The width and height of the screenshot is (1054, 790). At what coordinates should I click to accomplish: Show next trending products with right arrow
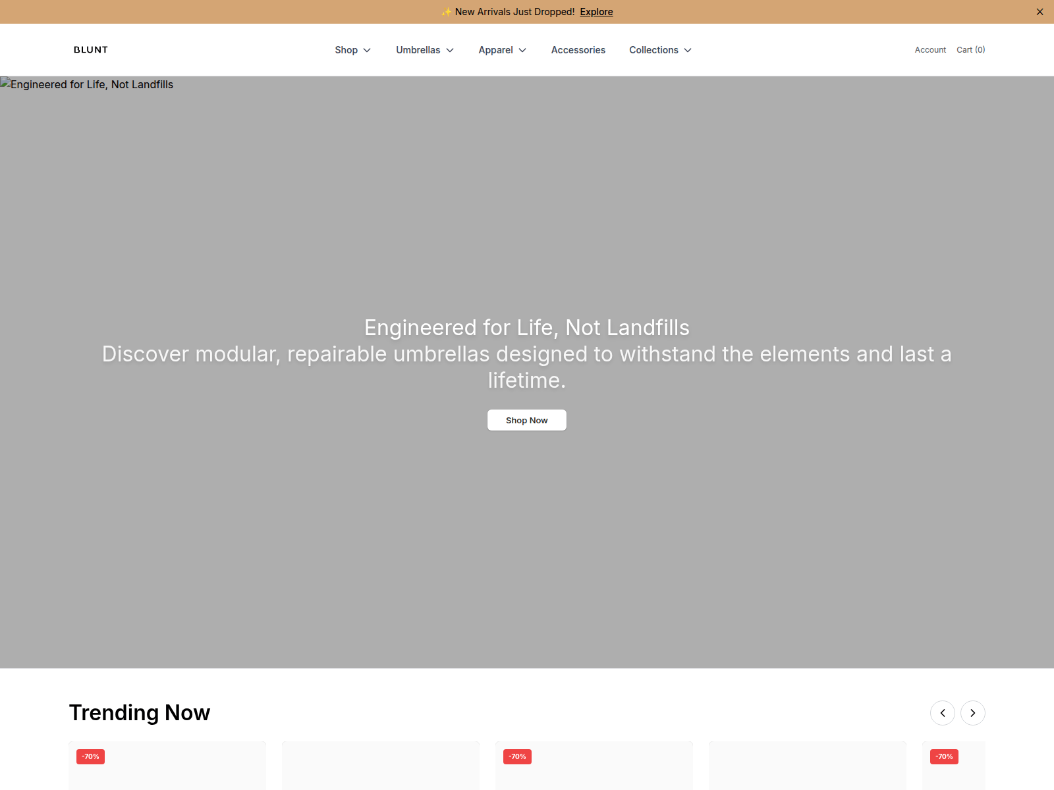coord(973,713)
